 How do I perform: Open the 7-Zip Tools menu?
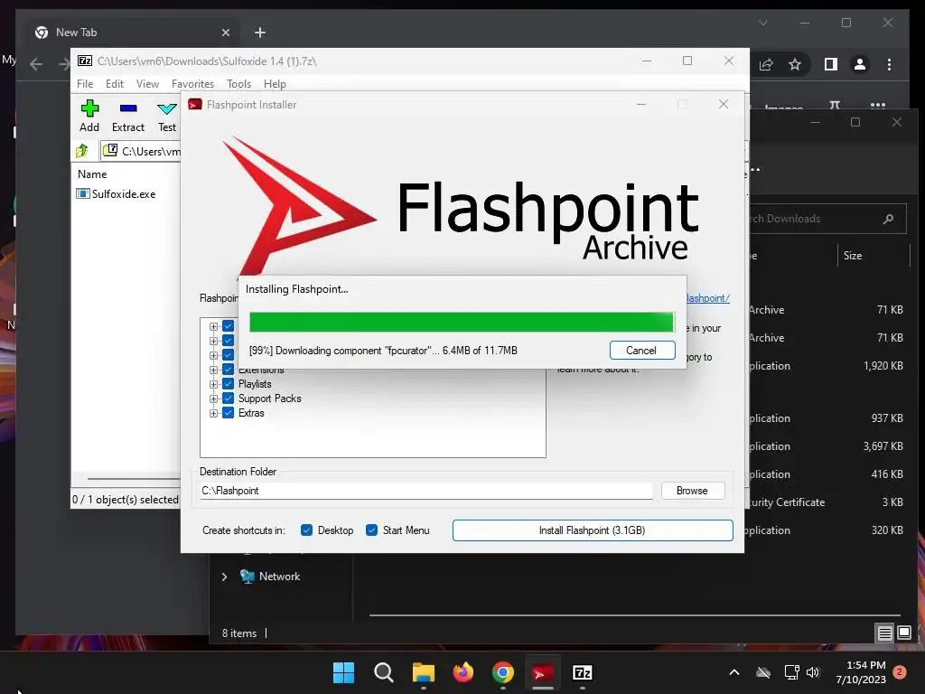[238, 84]
